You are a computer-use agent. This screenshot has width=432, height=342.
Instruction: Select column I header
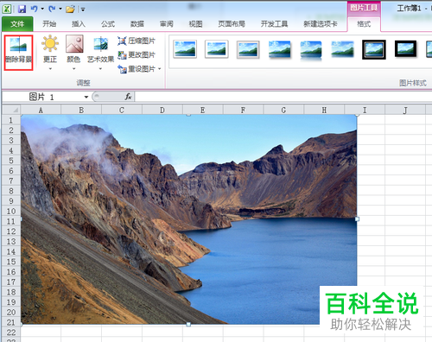[365, 110]
